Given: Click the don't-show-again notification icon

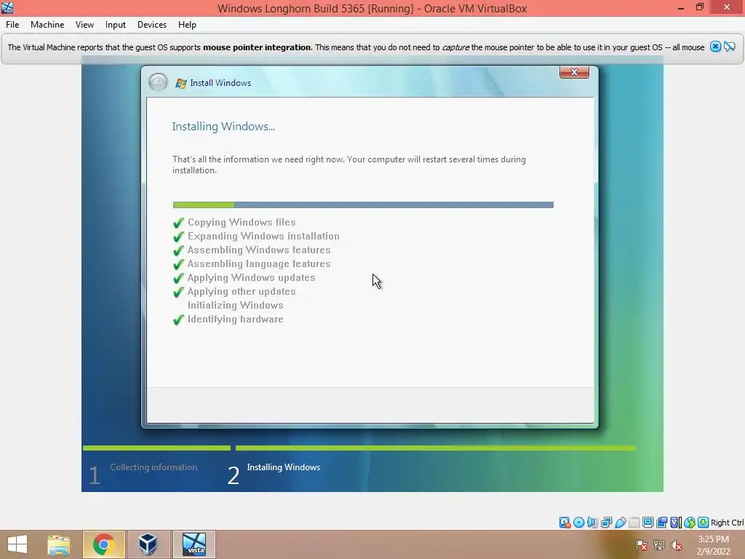Looking at the screenshot, I should [x=730, y=47].
